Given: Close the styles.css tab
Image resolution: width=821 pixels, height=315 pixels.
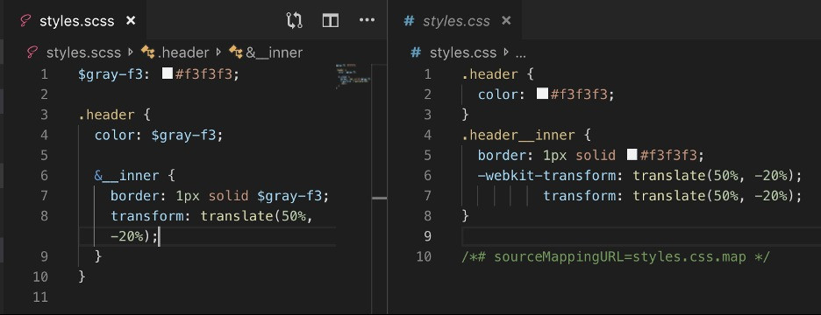Looking at the screenshot, I should point(506,21).
